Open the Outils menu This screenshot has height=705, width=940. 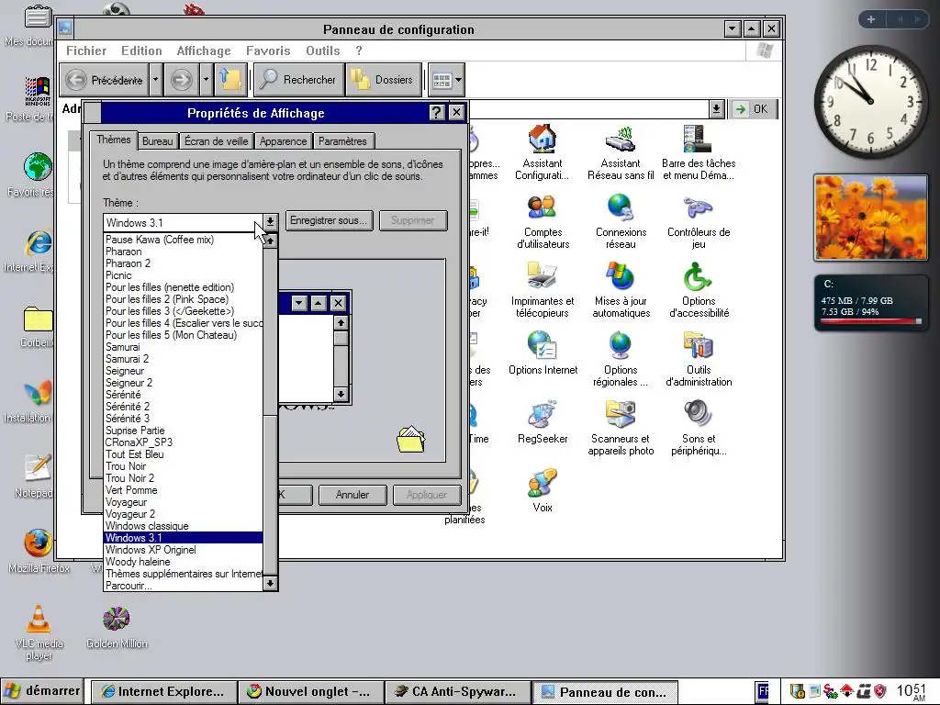[x=322, y=51]
